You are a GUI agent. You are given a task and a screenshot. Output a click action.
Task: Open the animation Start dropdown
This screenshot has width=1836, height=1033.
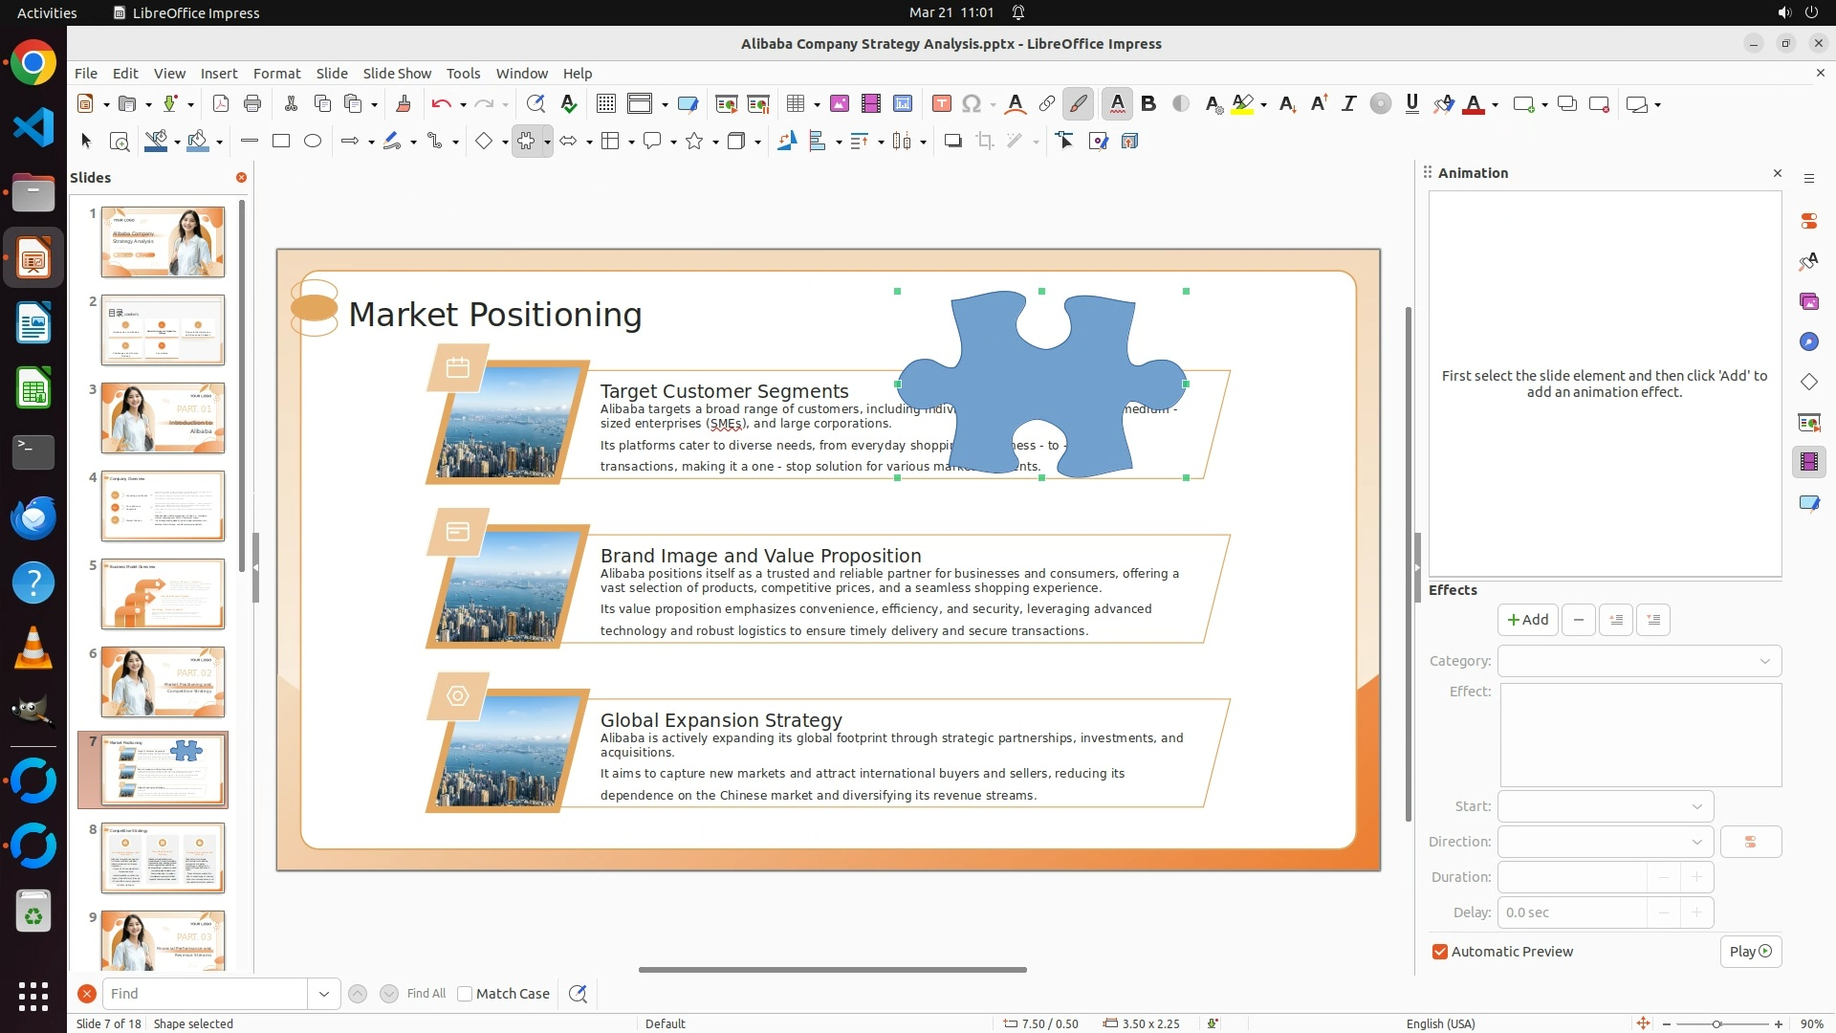point(1606,806)
